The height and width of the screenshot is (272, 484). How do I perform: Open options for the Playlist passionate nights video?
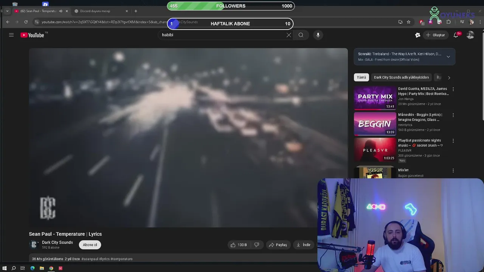coord(453,141)
